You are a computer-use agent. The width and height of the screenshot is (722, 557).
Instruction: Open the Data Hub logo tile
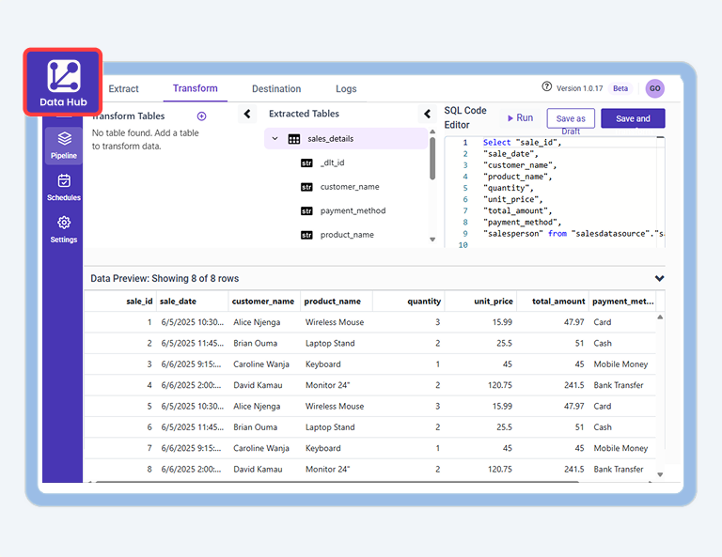pos(63,83)
